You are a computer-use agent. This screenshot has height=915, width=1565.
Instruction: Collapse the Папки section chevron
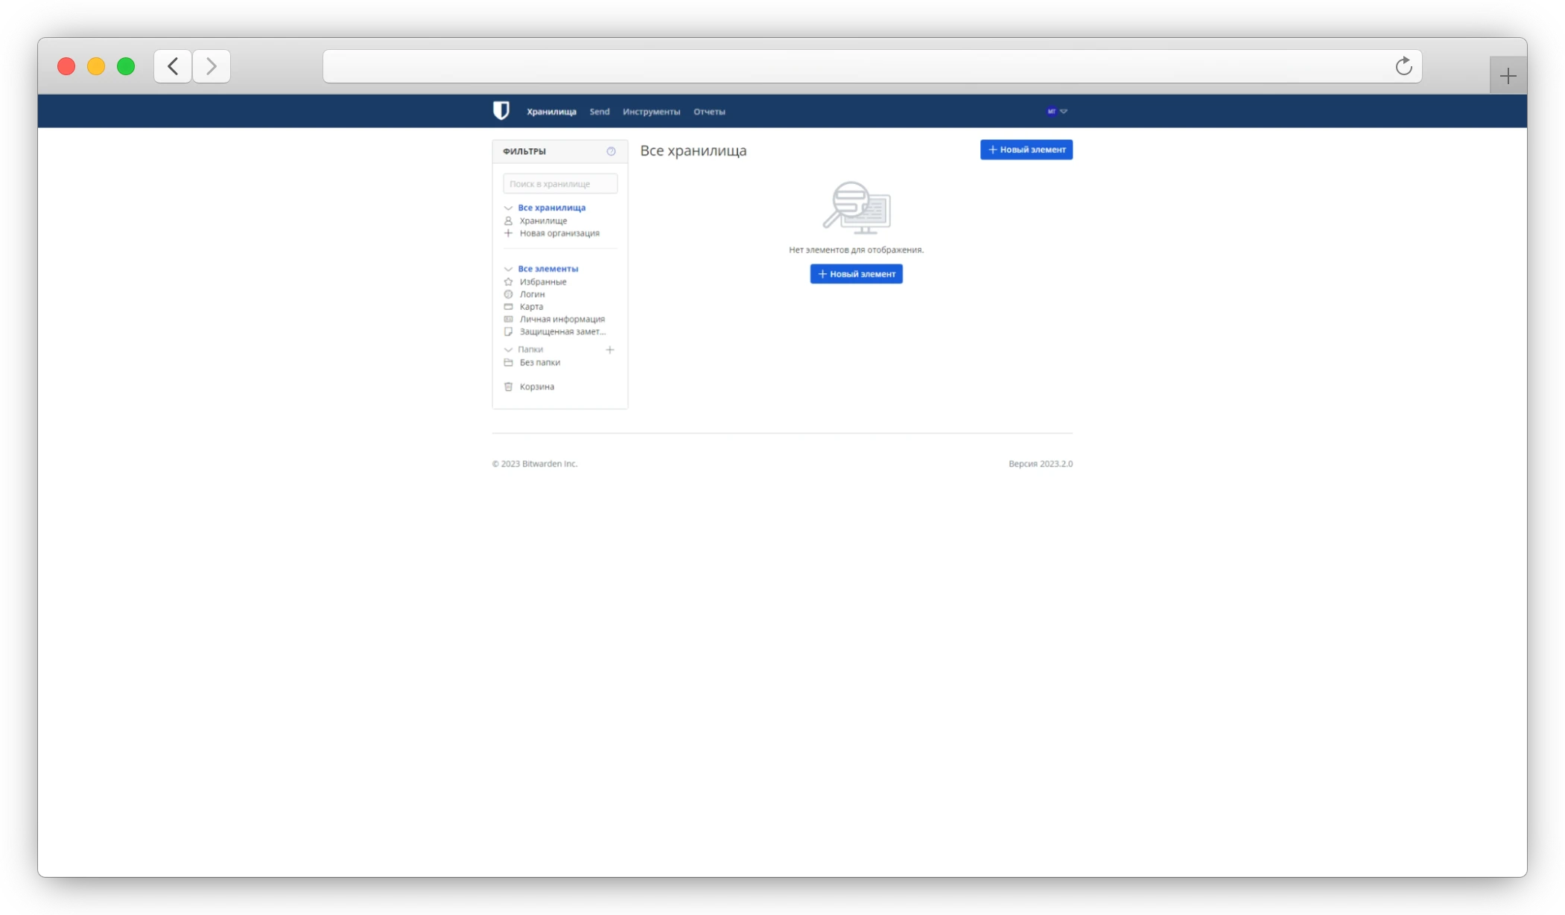tap(508, 350)
